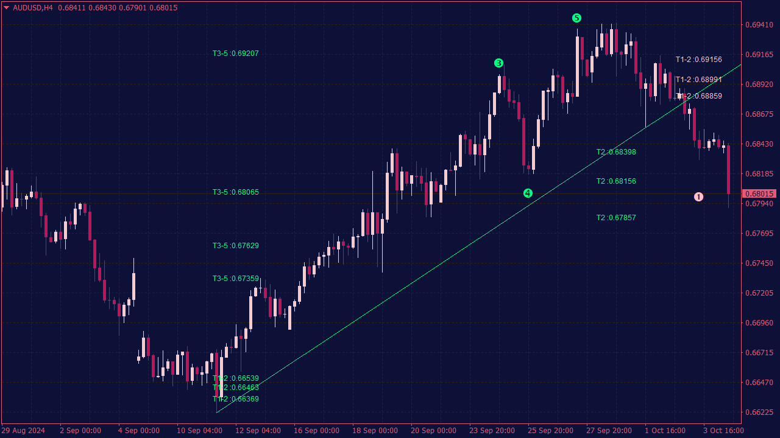Viewport: 780px width, 438px height.
Task: Select the T1-2 :0.66539 label
Action: coord(235,378)
